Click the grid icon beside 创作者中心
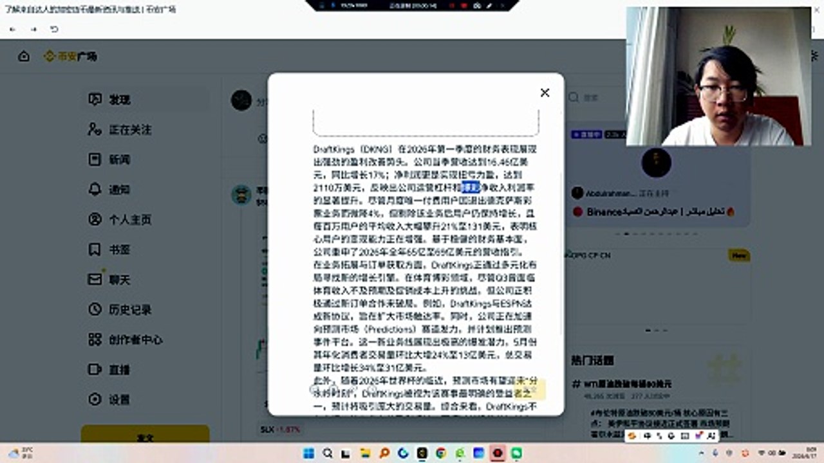The height and width of the screenshot is (463, 824). [95, 340]
